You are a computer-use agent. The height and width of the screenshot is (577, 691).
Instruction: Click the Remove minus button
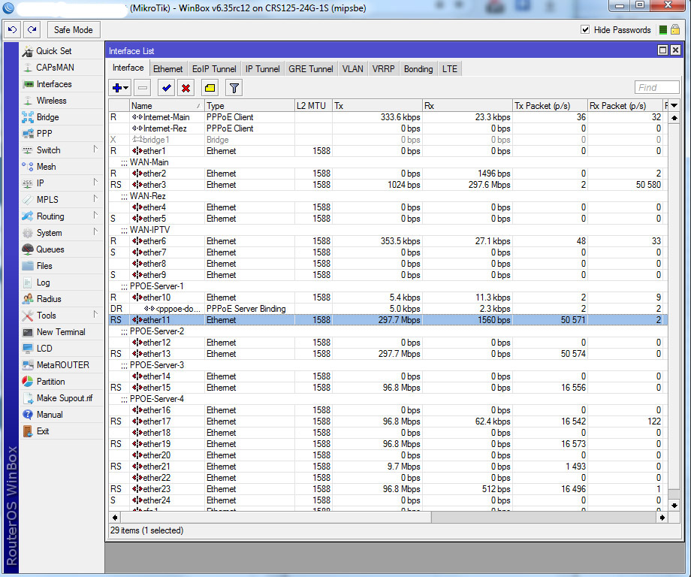coord(143,88)
